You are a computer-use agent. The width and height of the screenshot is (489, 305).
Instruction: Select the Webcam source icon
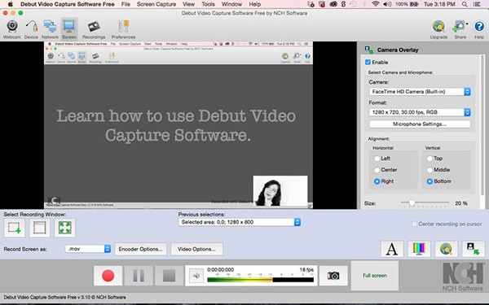pyautogui.click(x=12, y=29)
